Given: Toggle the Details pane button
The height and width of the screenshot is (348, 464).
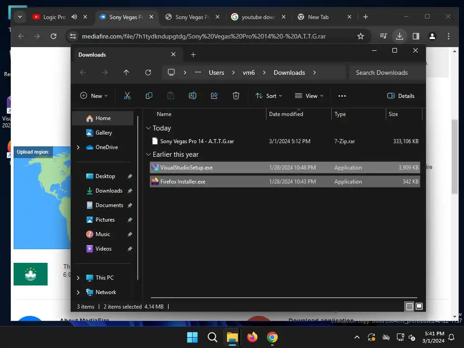Looking at the screenshot, I should (x=401, y=96).
